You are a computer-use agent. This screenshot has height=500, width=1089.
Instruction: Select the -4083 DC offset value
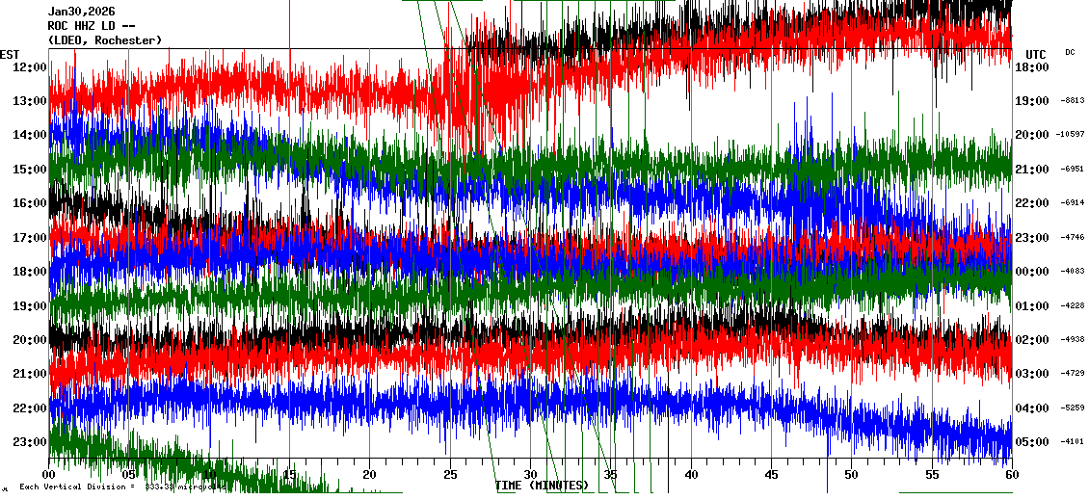point(1074,272)
